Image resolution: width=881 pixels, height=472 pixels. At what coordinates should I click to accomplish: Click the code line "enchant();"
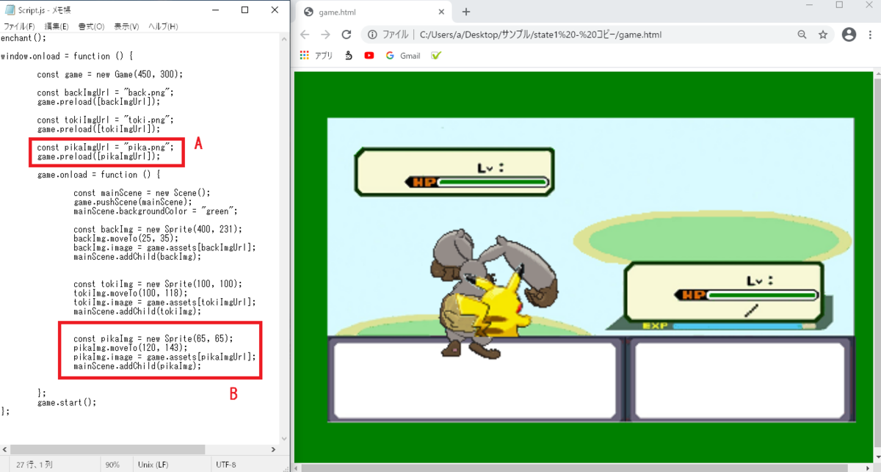(x=23, y=37)
